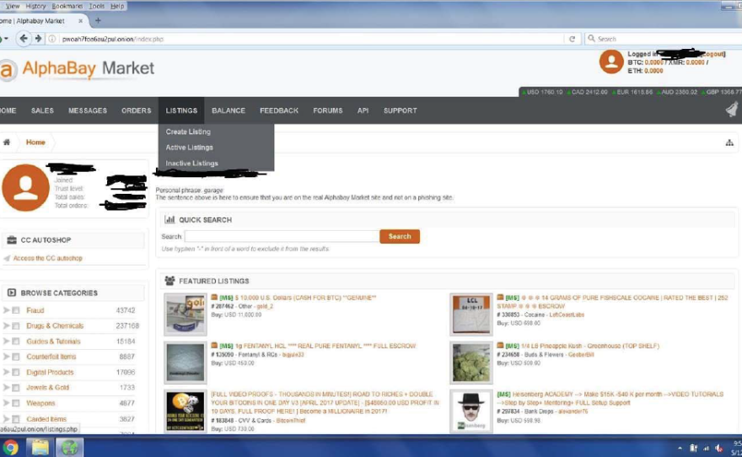Expand the Fraud category arrow

[6, 310]
